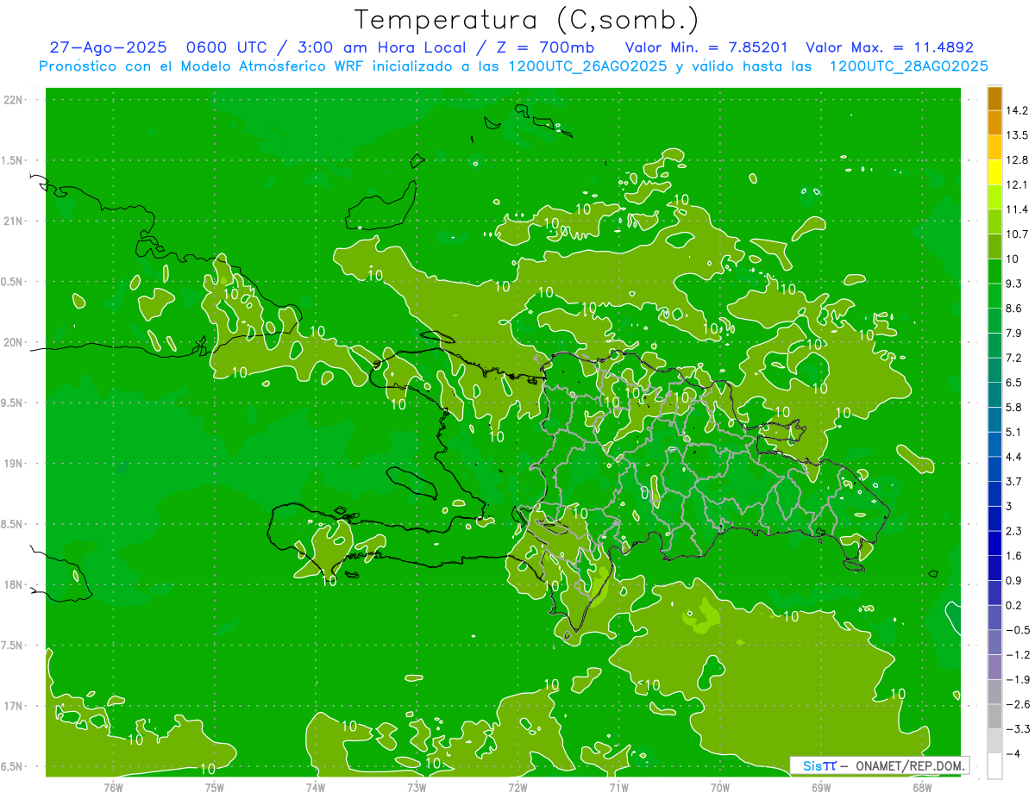Click the "7.2" color scale label

coord(1014,358)
